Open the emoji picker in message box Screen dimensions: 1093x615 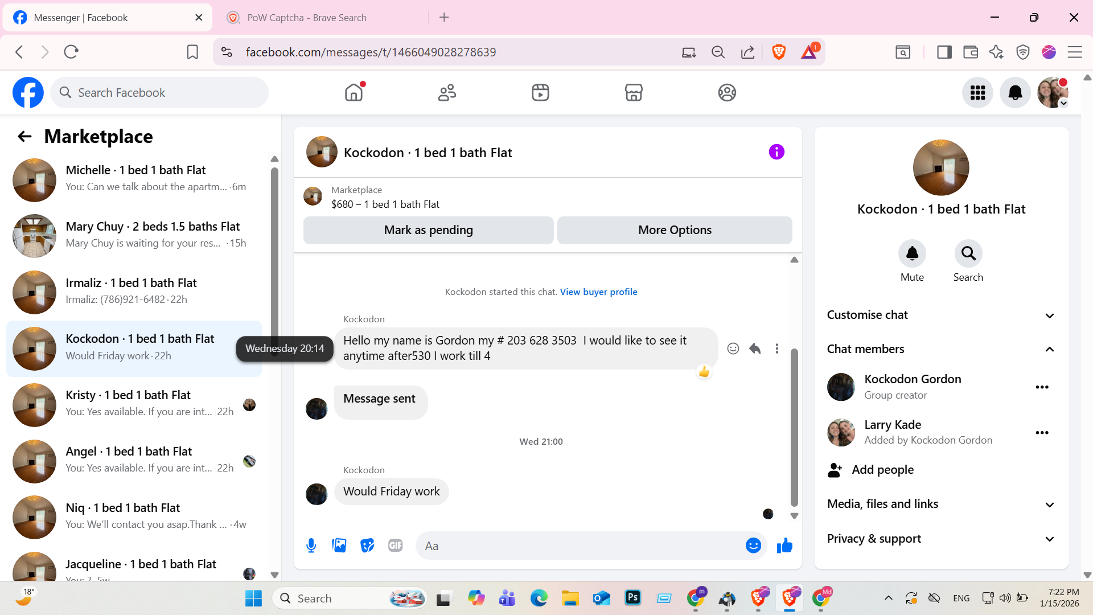(753, 546)
